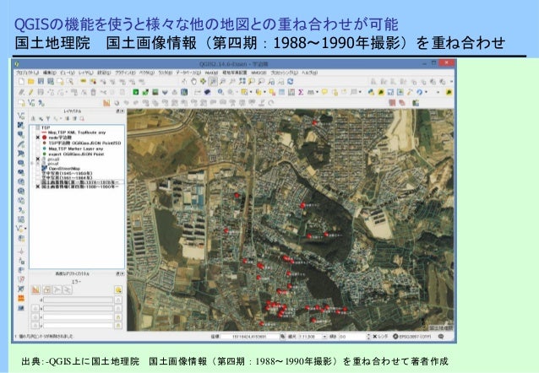Viewport: 539px width, 373px height.
Task: Open the New Print Composer tool
Action: 60,81
